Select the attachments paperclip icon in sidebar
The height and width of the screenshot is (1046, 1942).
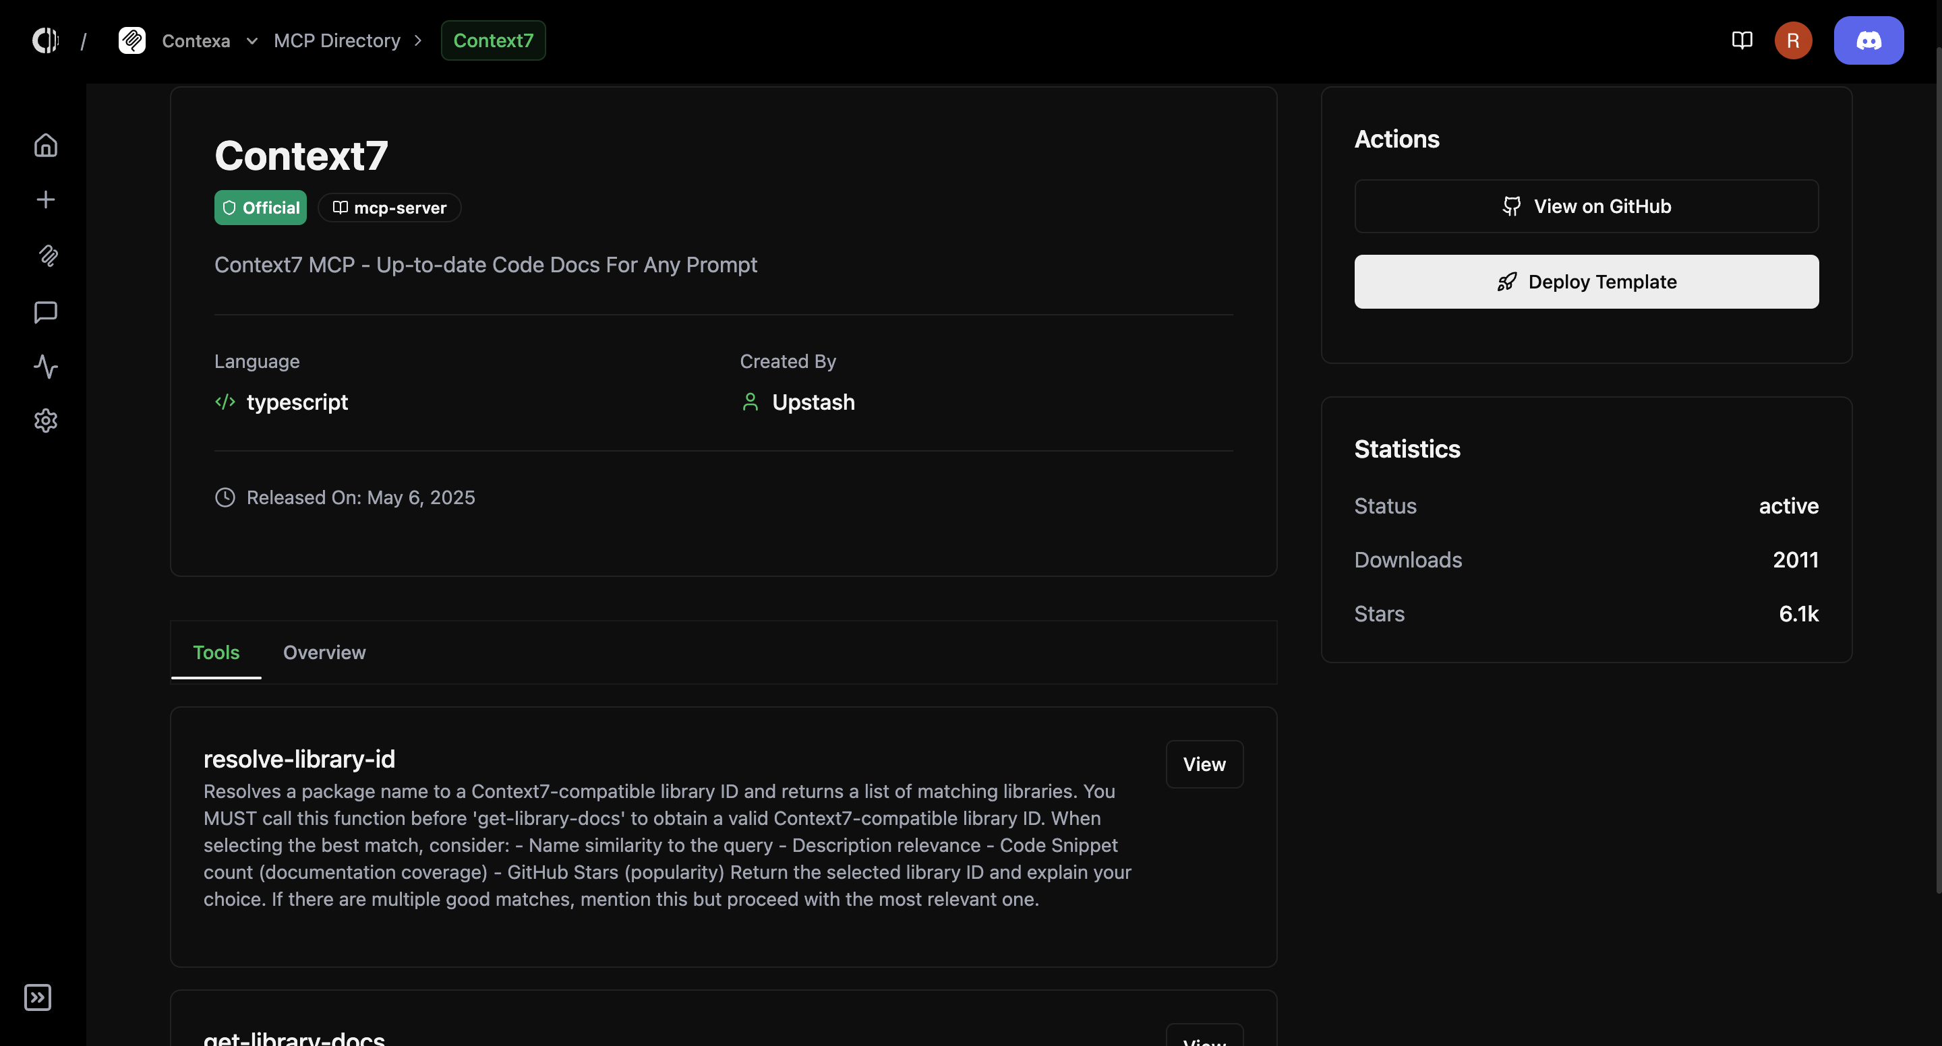pos(46,256)
